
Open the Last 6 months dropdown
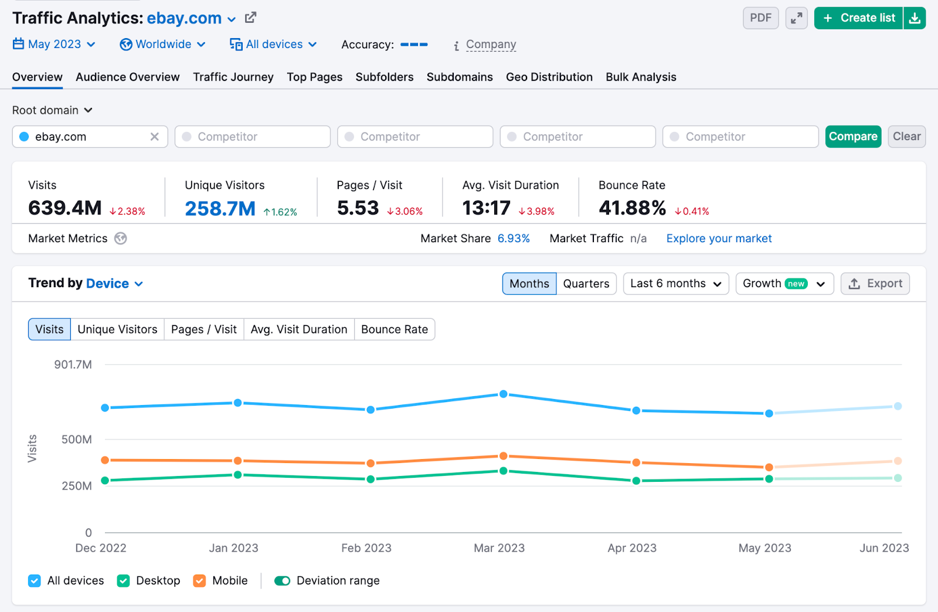point(676,284)
